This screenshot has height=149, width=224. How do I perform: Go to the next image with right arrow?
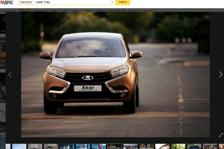(221, 74)
